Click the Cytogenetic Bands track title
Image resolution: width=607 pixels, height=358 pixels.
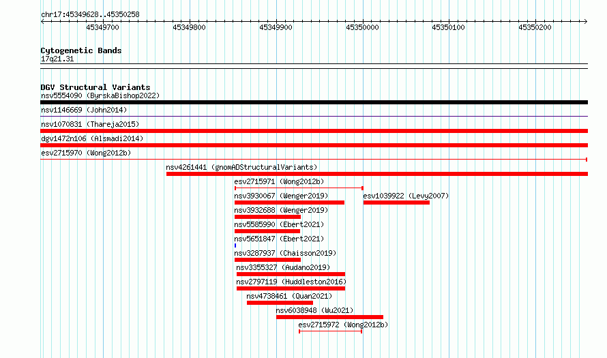click(81, 50)
